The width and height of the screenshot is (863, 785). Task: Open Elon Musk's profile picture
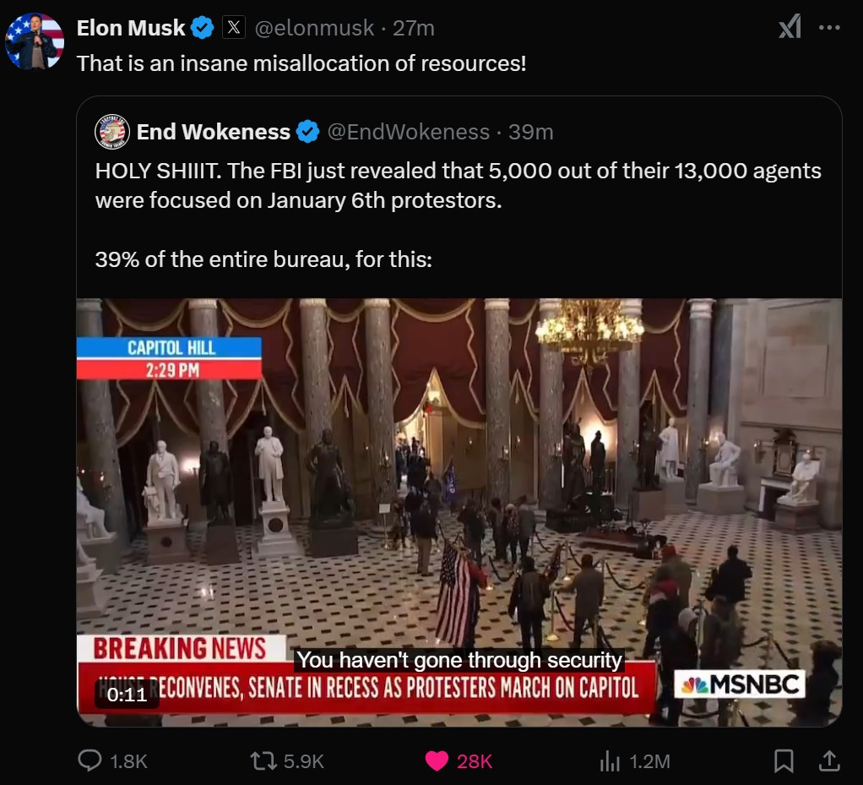(34, 41)
